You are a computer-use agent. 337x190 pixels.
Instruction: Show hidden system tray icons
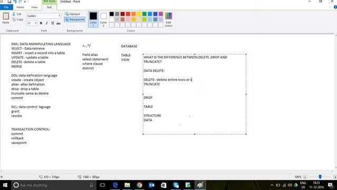point(272,185)
